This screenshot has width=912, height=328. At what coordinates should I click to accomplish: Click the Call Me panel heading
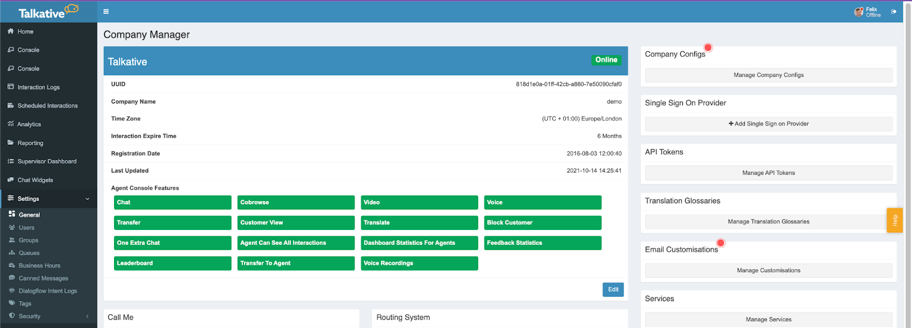121,317
